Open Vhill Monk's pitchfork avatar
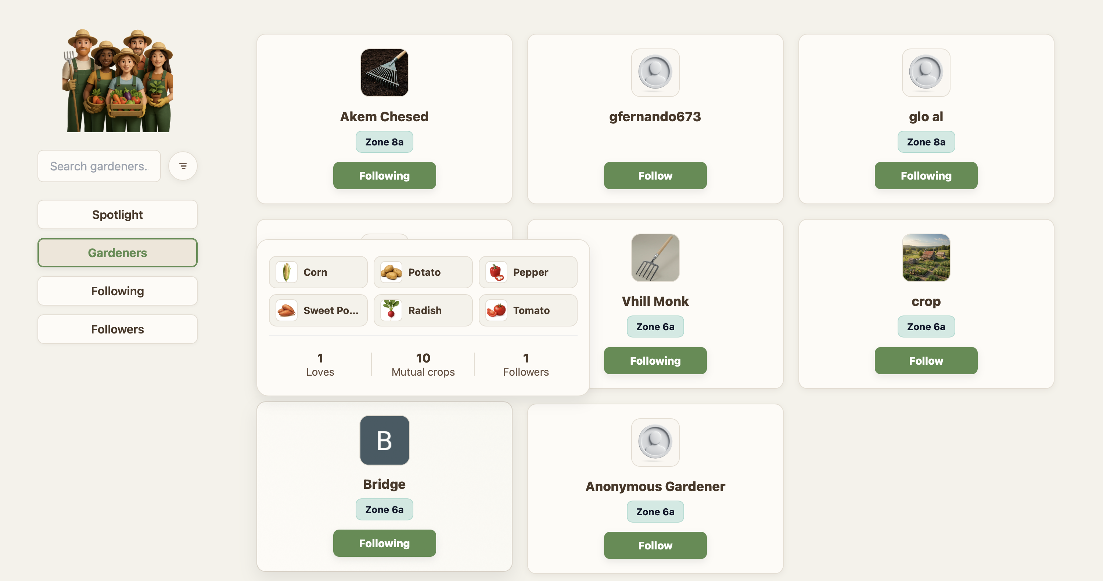The width and height of the screenshot is (1103, 581). coord(655,257)
